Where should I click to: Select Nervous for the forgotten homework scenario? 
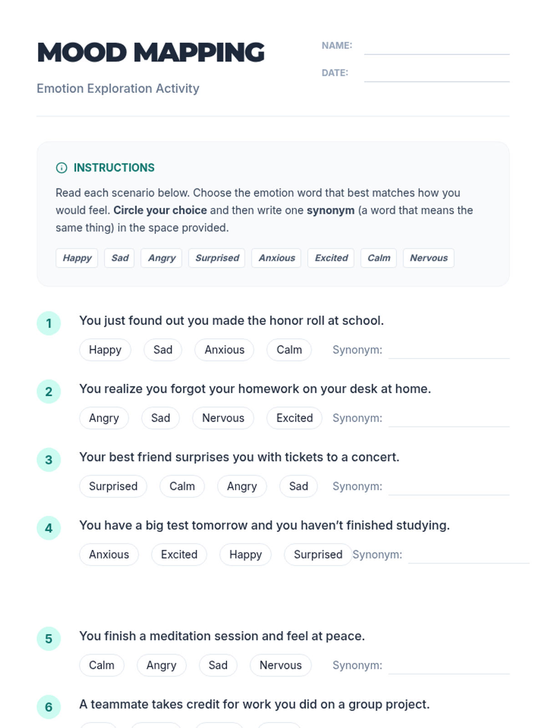point(223,418)
